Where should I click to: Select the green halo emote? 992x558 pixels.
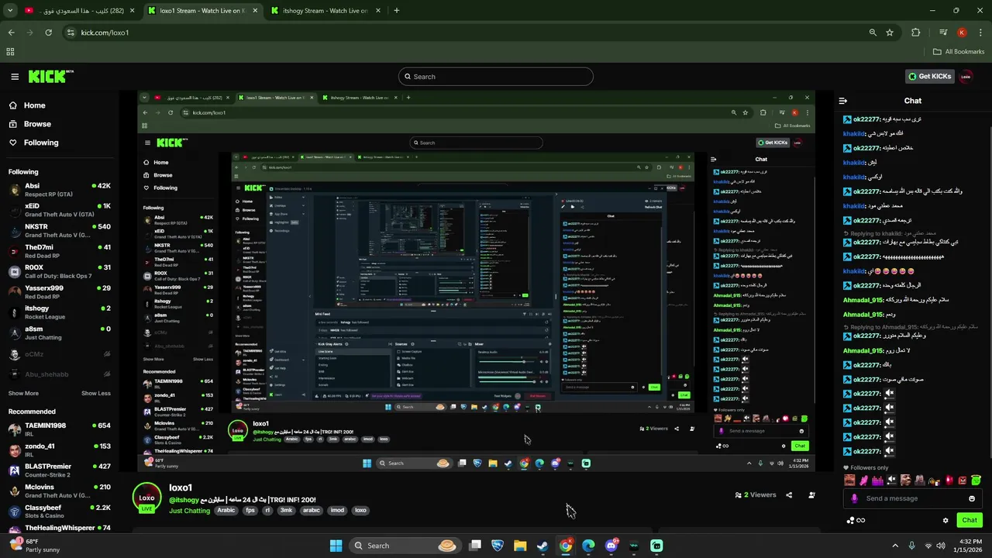976,480
